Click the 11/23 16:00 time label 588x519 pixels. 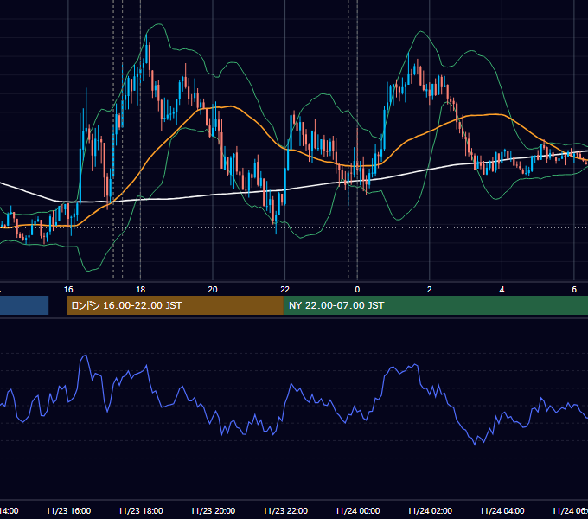tap(68, 510)
